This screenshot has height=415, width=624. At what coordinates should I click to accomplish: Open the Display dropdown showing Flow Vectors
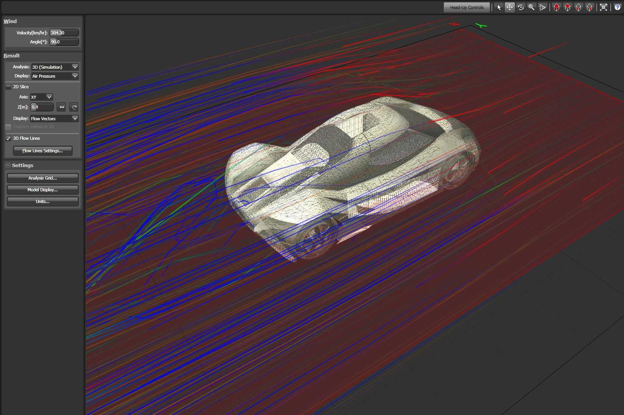click(x=54, y=118)
